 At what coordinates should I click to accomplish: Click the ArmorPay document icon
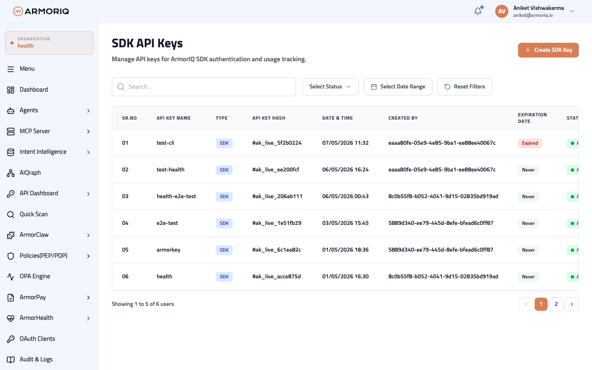tap(11, 297)
